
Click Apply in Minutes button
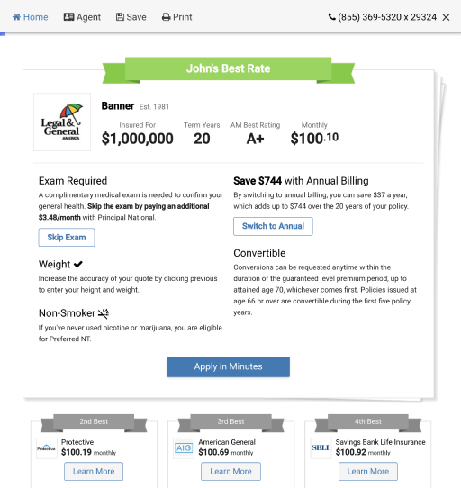click(228, 367)
